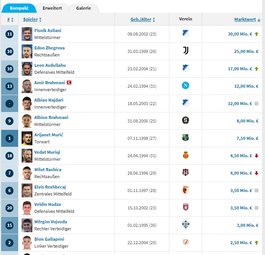The image size is (265, 255).
Task: Click the green market value arrow for Leon Avdullahu
Action: click(x=257, y=69)
